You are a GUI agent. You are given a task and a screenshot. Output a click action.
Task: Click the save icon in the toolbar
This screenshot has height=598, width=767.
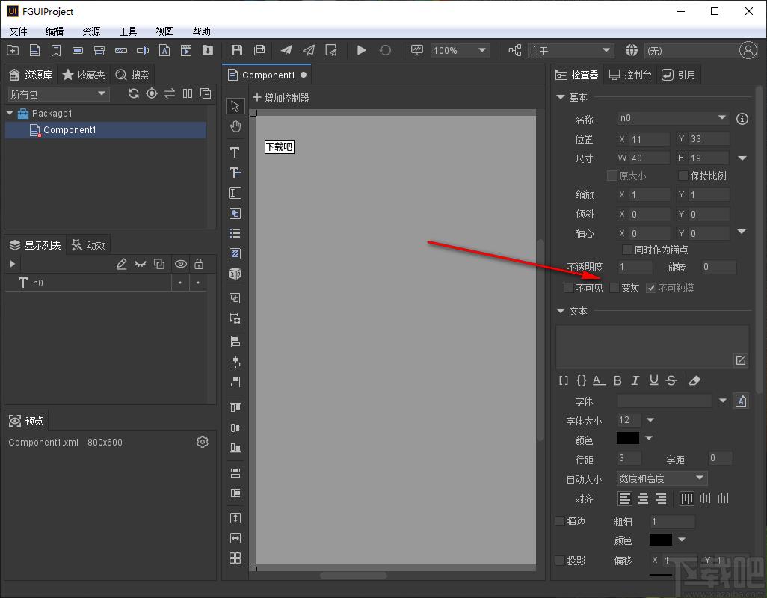coord(237,50)
